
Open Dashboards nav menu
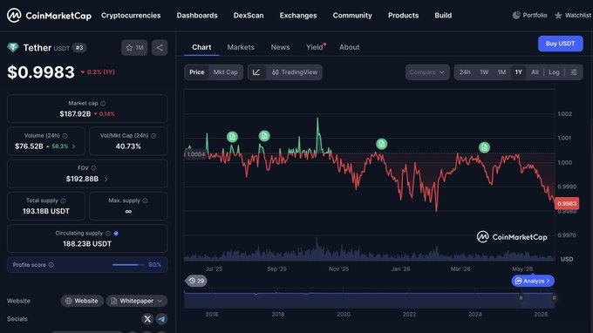click(x=197, y=16)
